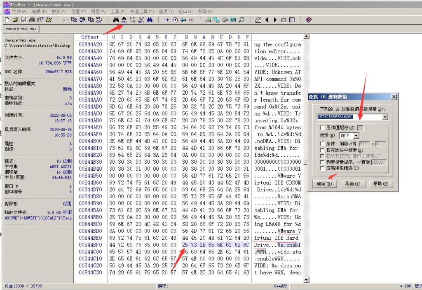
Task: Click the 取消 cancel button
Action: tap(352, 183)
